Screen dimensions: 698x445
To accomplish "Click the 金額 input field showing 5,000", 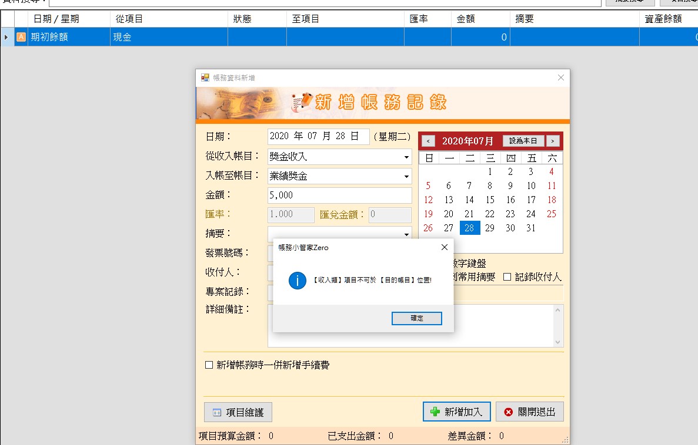I will 339,195.
